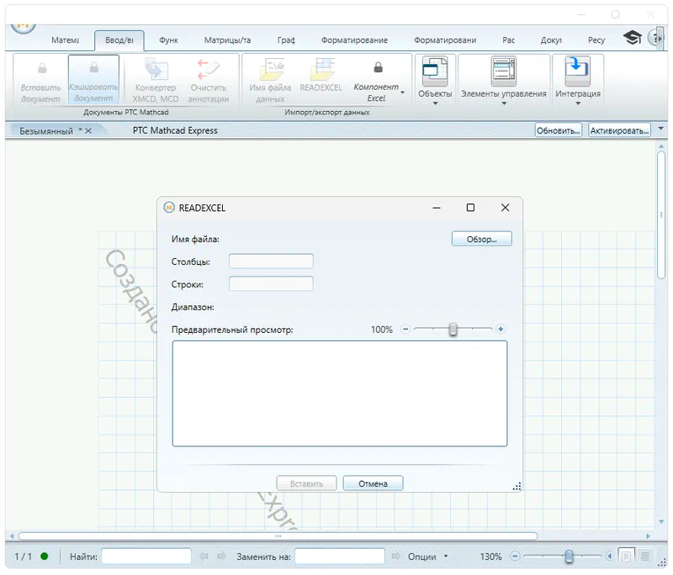Click the round Mathcad application button
The image size is (673, 575).
(x=23, y=28)
